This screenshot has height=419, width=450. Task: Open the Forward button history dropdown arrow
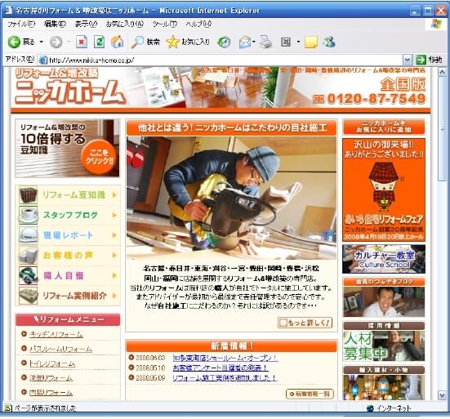(69, 42)
